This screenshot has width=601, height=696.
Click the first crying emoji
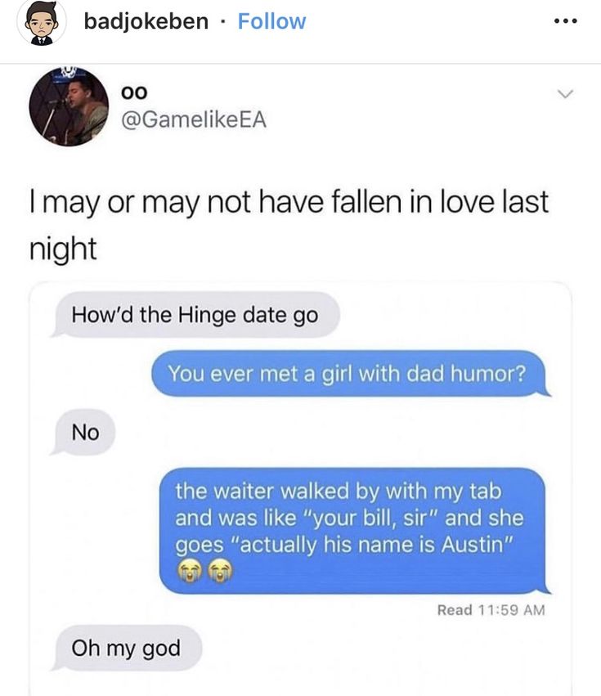[190, 571]
